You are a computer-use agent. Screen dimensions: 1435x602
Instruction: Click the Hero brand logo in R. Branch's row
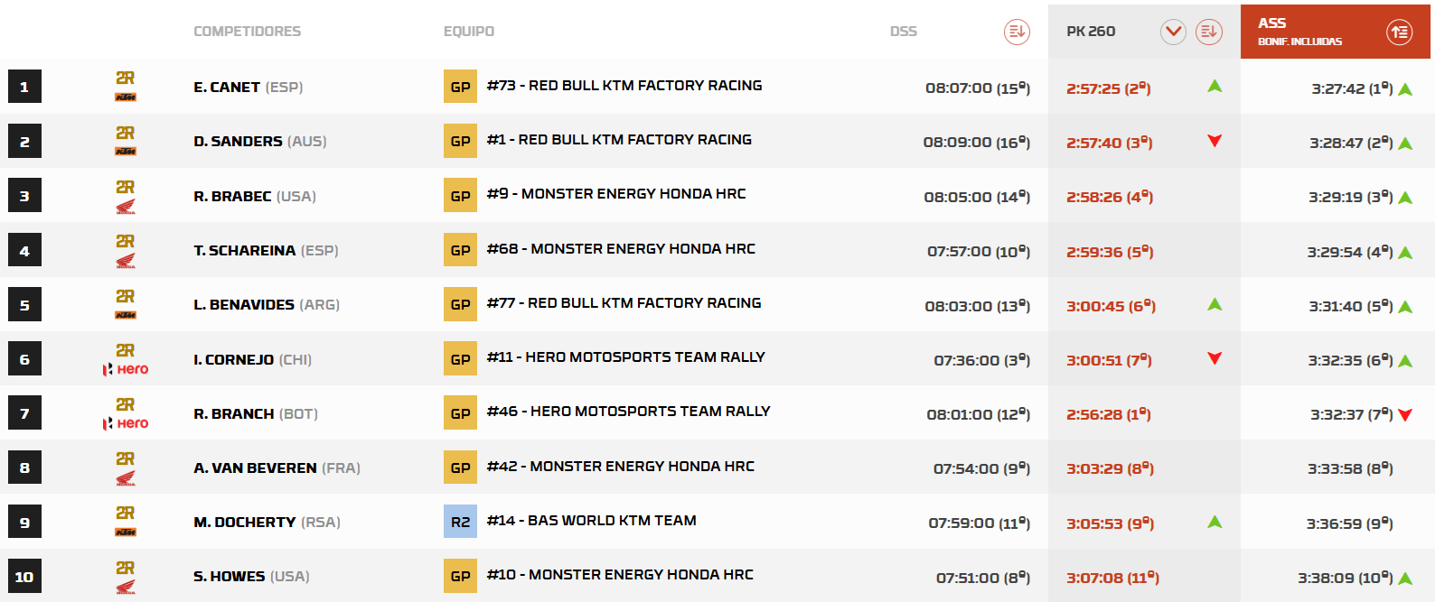(126, 423)
